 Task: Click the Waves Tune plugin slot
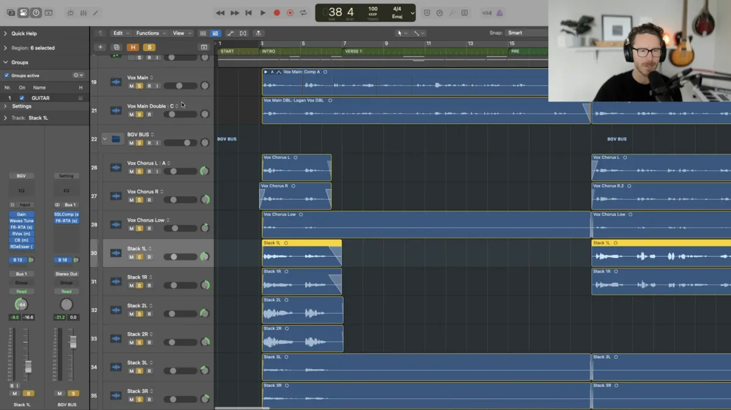coord(21,221)
